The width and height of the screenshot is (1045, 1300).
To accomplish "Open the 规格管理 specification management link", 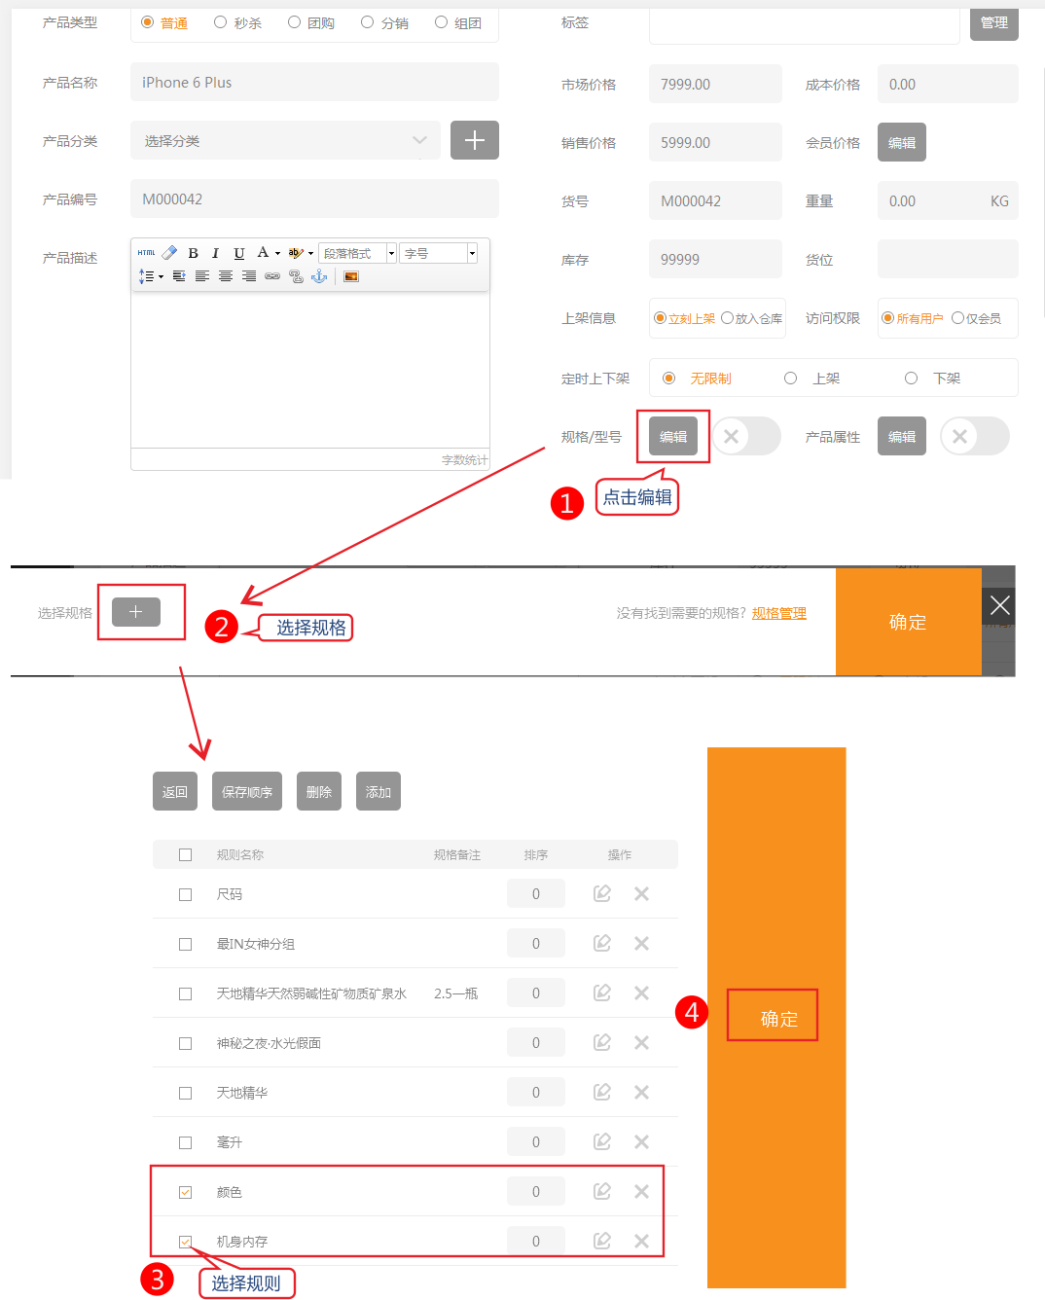I will (778, 612).
